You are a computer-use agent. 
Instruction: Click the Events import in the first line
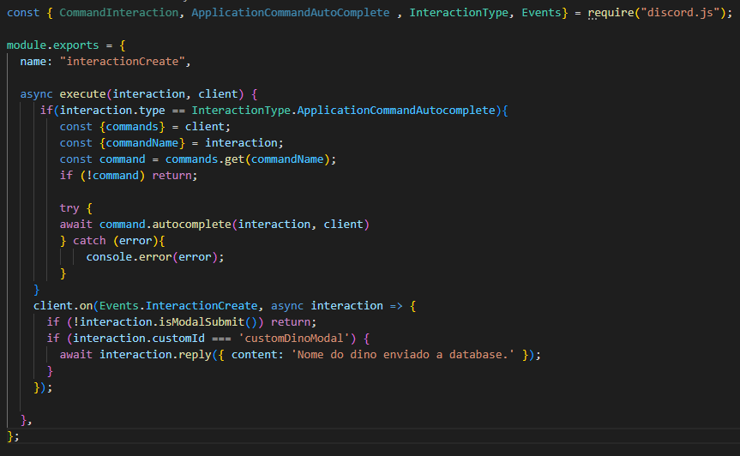541,13
